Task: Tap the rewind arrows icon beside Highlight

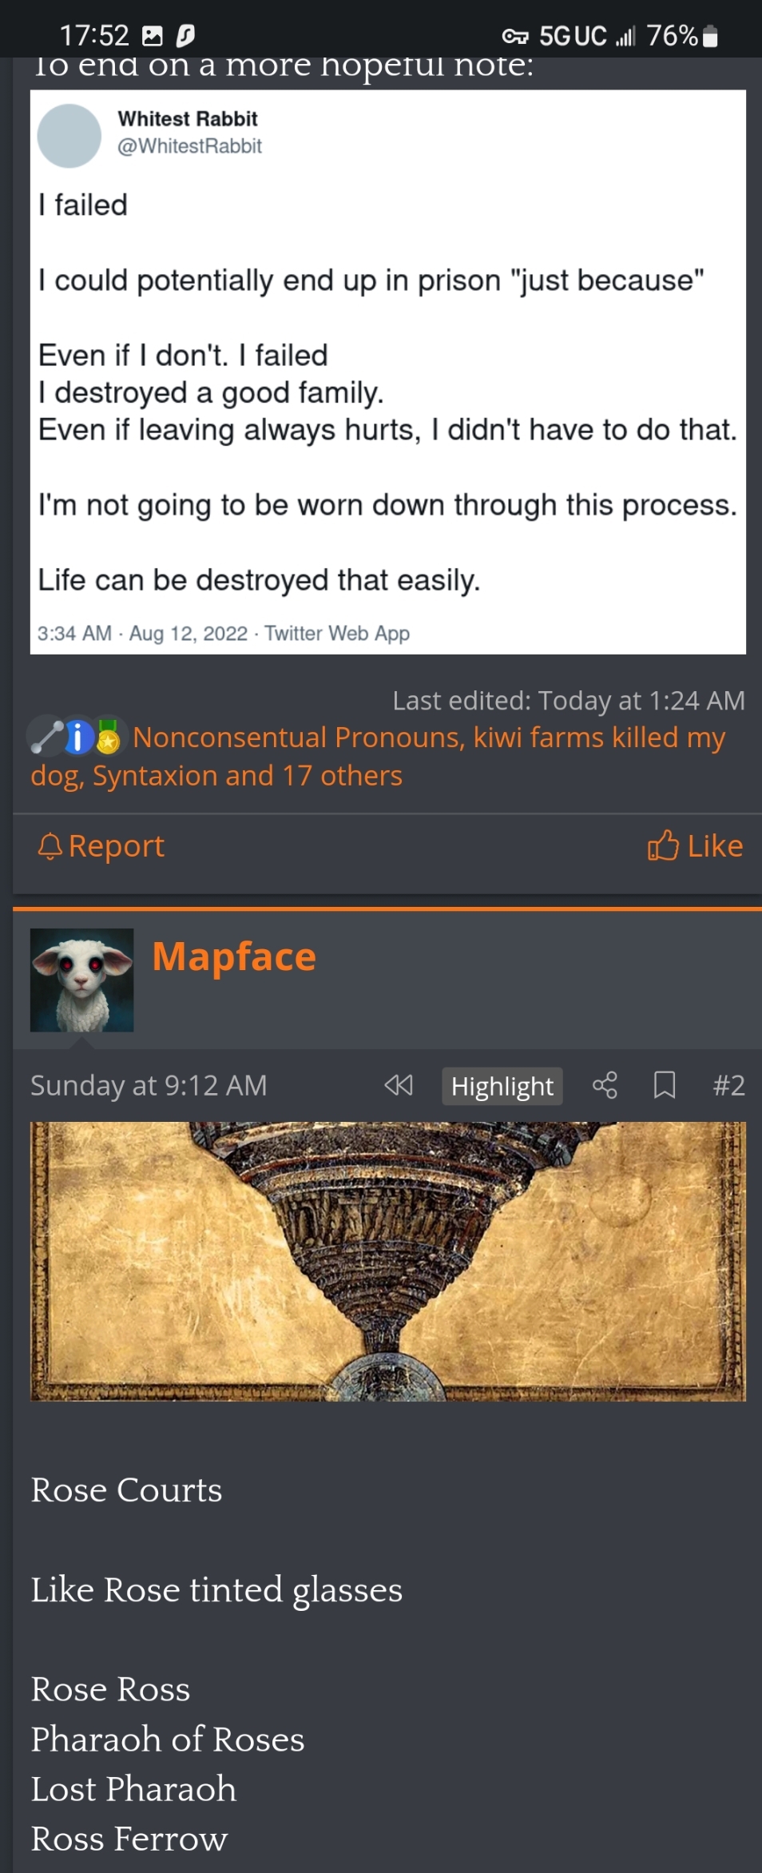Action: tap(399, 1085)
